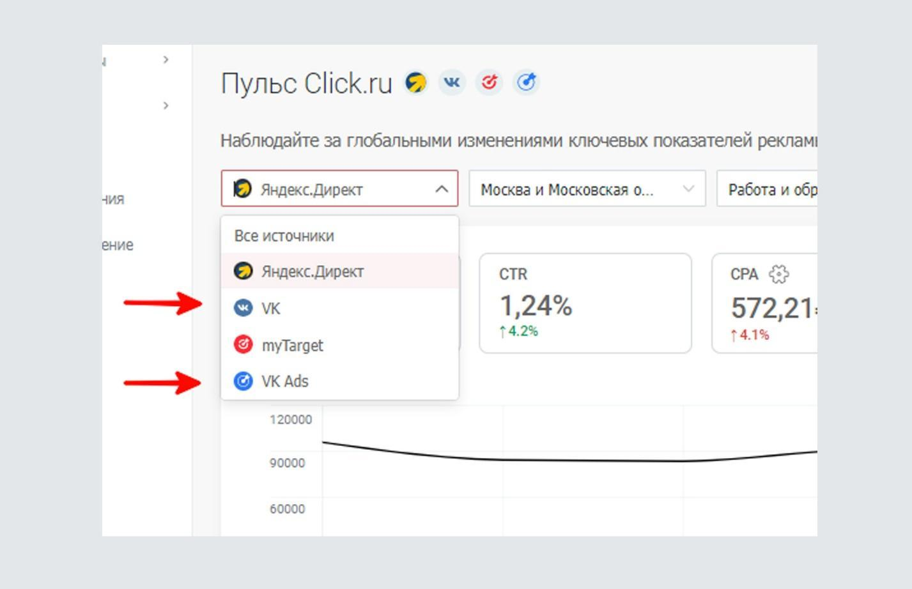The width and height of the screenshot is (912, 589).
Task: Choose Яндекс.Директ in the source list
Action: [x=340, y=271]
